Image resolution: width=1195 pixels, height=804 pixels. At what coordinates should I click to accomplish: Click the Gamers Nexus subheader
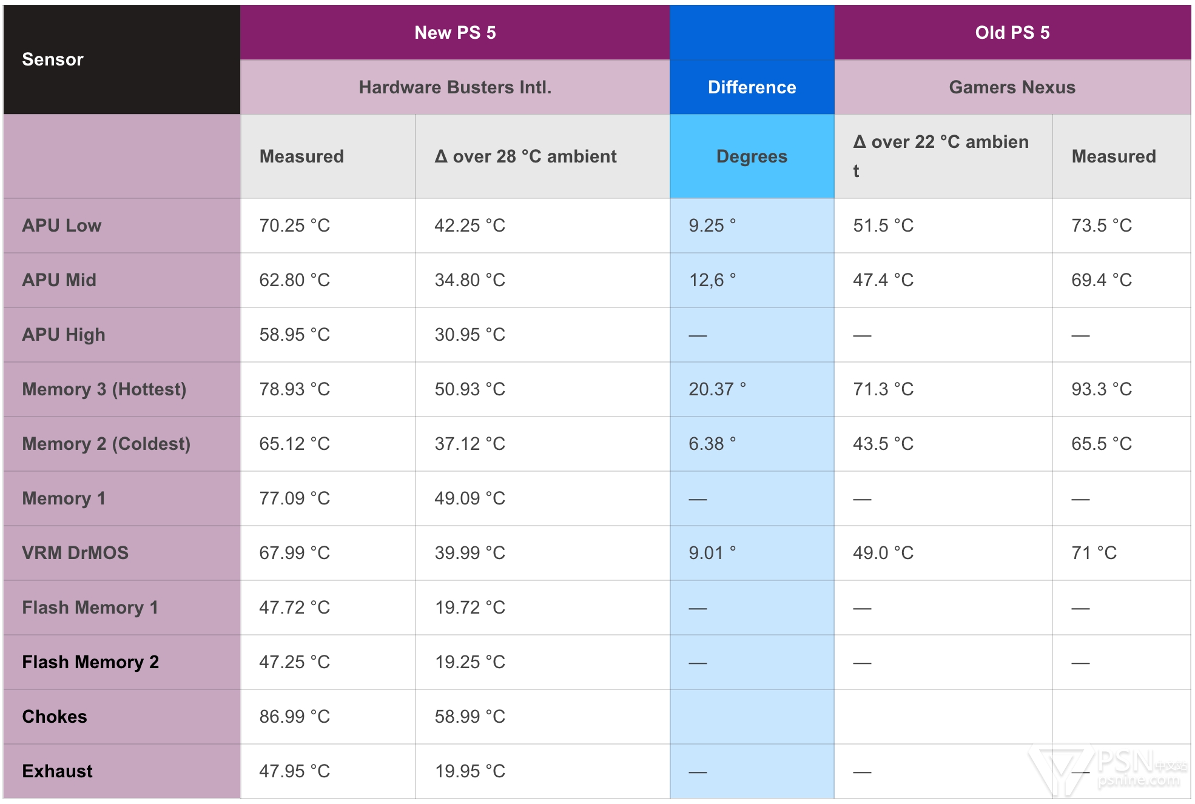point(1012,87)
